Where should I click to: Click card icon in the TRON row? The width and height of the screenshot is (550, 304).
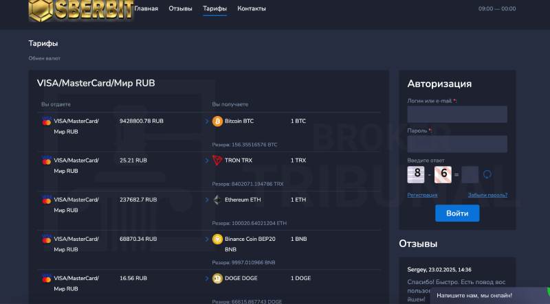[x=47, y=161]
